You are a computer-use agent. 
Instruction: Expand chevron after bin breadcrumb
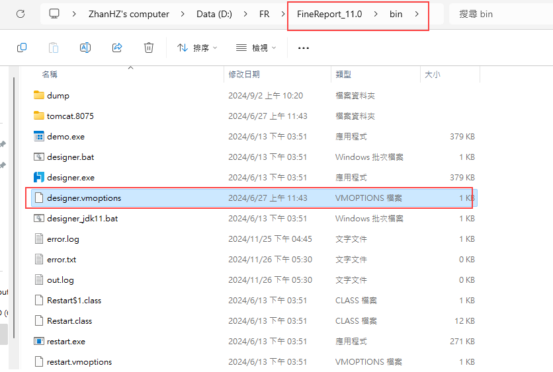(417, 14)
